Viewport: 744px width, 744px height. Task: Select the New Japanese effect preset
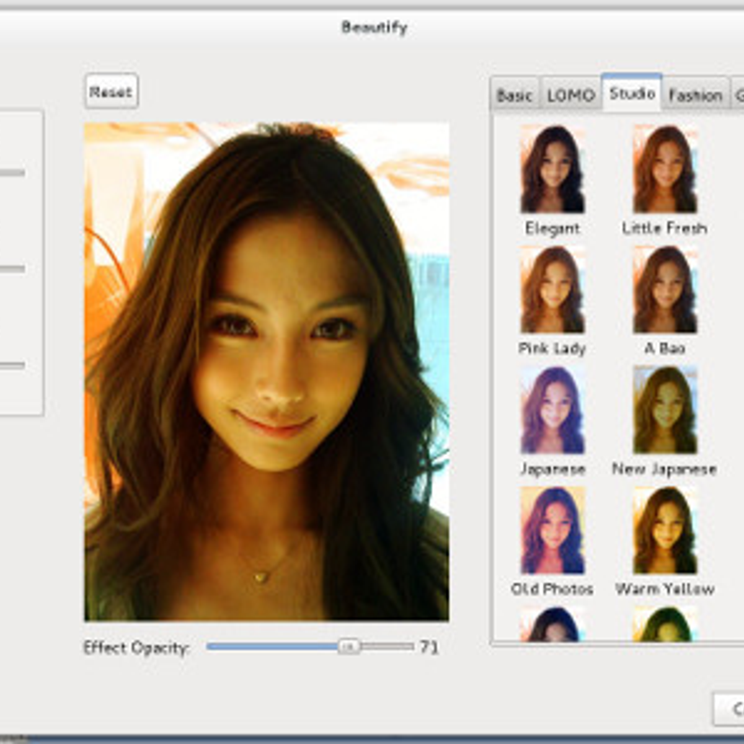[x=665, y=410]
